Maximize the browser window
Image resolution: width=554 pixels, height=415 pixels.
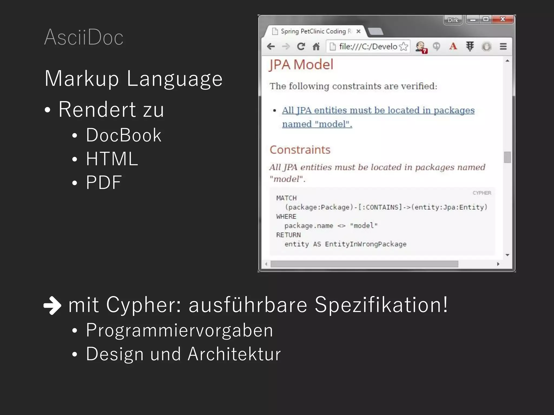pos(486,19)
